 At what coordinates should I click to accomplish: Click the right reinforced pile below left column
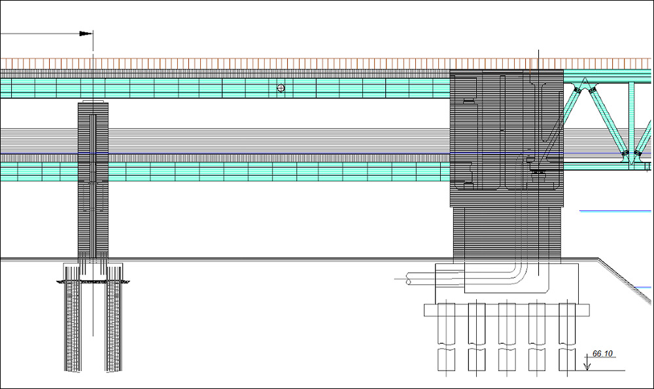pyautogui.click(x=114, y=327)
